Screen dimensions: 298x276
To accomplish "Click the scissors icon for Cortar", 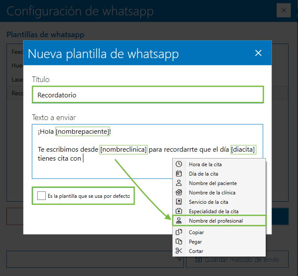I will 179,251.
